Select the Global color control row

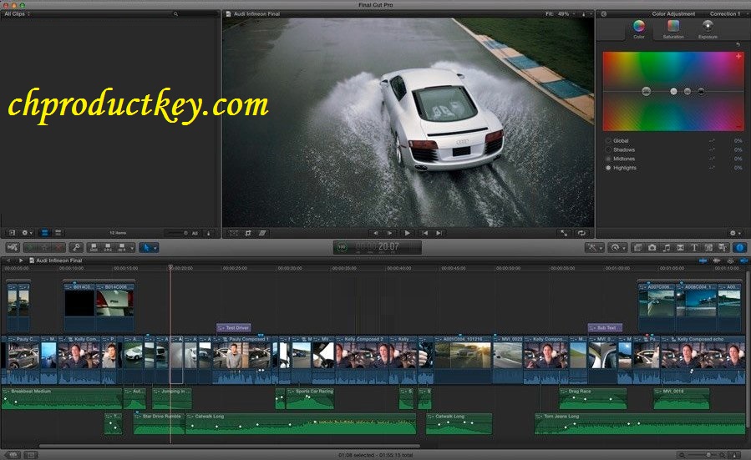[x=673, y=141]
